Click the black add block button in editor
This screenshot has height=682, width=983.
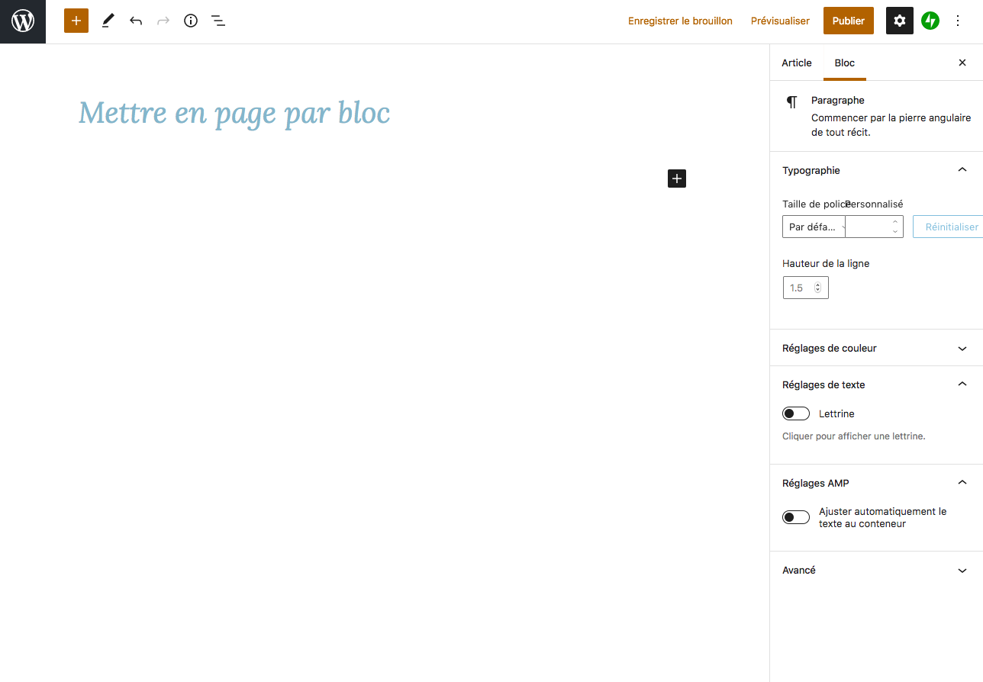(677, 179)
